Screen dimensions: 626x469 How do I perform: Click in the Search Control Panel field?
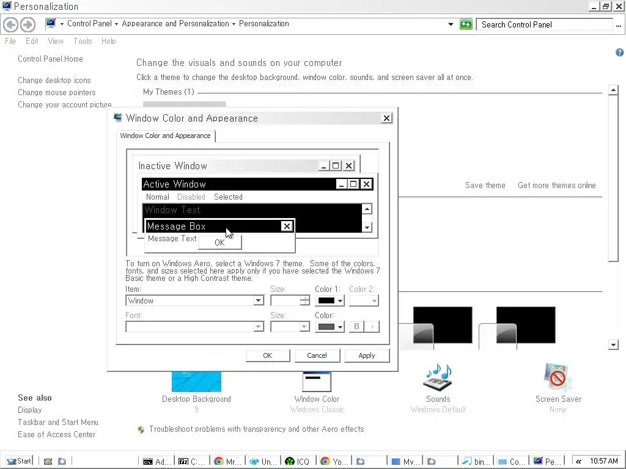(545, 24)
